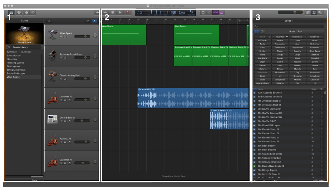Solo the Steinway Grand Piano track
The height and width of the screenshot is (188, 332).
(65, 58)
